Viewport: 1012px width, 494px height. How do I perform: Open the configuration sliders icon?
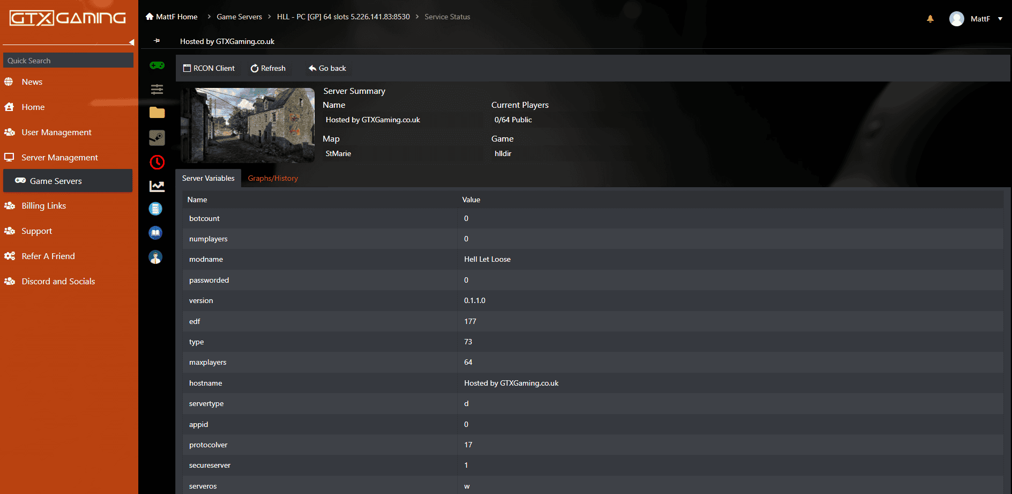click(x=157, y=89)
